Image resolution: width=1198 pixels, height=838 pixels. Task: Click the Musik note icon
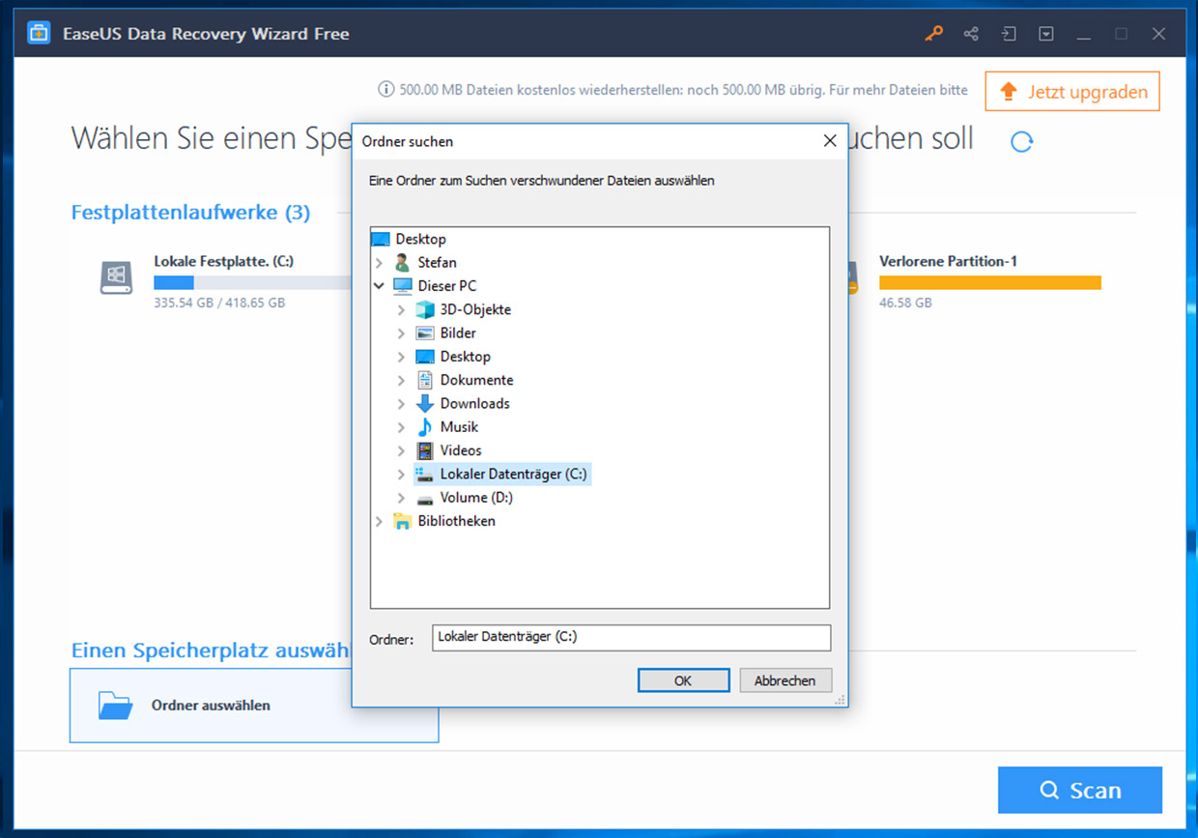(425, 427)
